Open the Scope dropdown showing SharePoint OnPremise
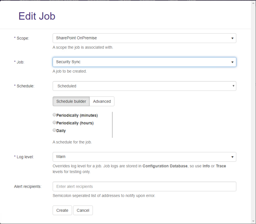Image resolution: width=256 pixels, height=224 pixels. (x=144, y=38)
